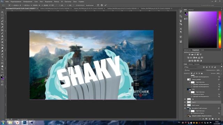Hide the selected Слой 2 layer
The width and height of the screenshot is (223, 125).
(185, 102)
